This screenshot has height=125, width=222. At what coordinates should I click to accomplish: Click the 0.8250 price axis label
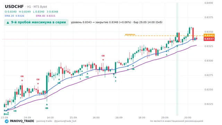[209, 90]
